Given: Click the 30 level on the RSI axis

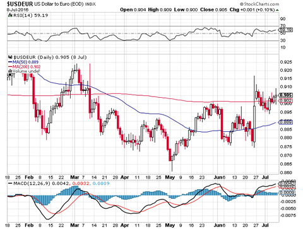Looking at the screenshot, I should [283, 40].
